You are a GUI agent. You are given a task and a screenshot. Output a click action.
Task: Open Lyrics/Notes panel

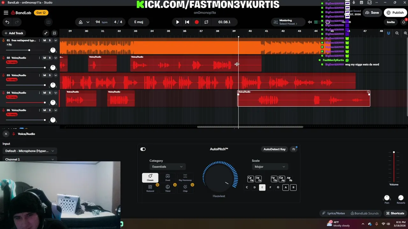click(333, 213)
